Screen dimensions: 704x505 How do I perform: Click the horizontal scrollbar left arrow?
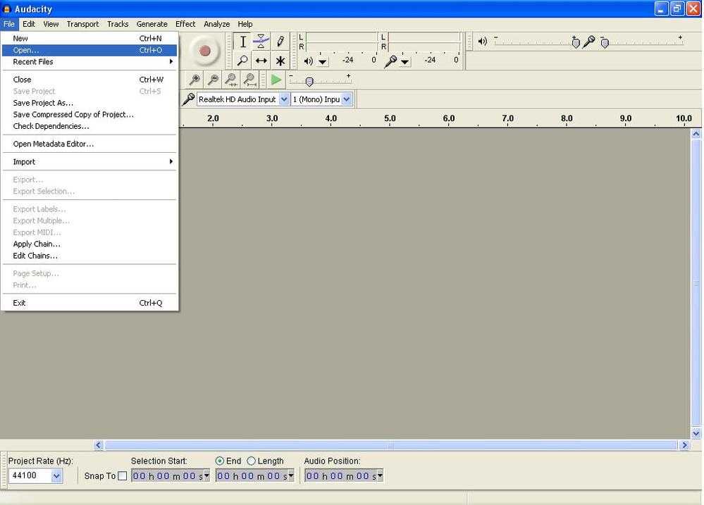click(99, 445)
